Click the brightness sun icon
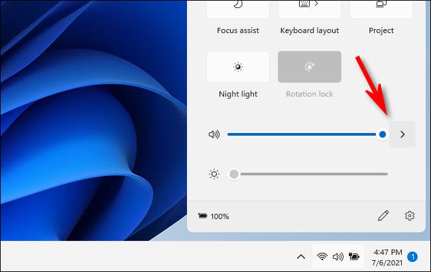 [214, 174]
